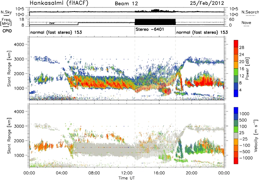Select the 60 tick on Nave axis

tap(231, 19)
